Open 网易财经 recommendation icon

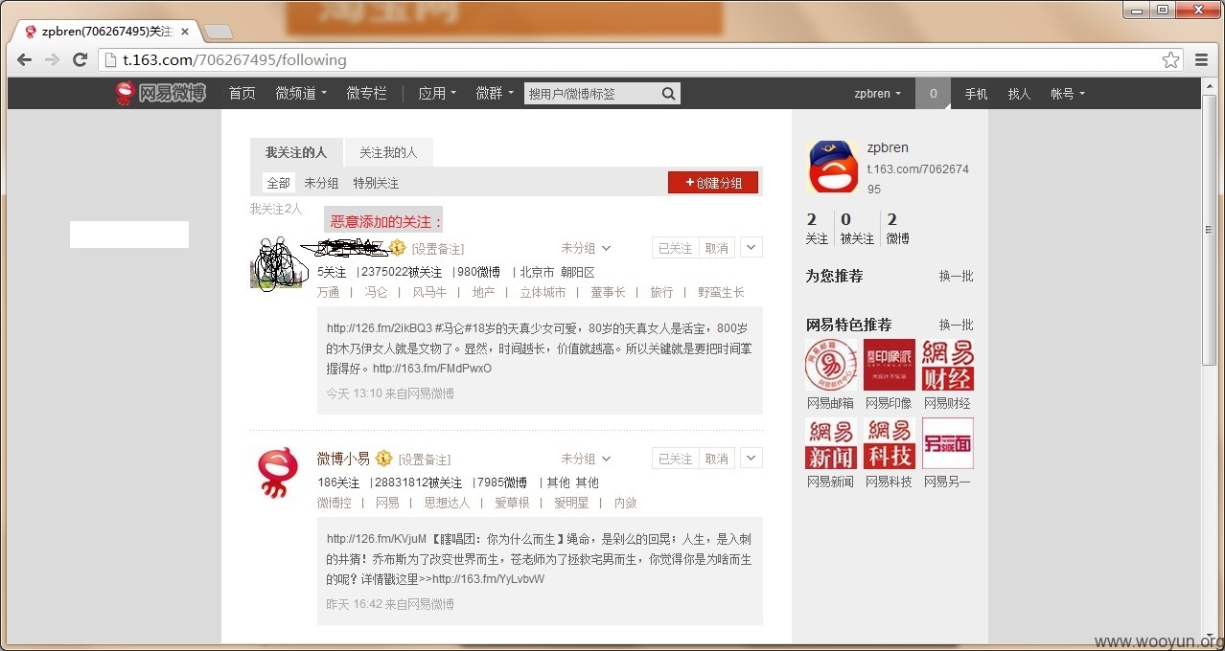click(948, 365)
